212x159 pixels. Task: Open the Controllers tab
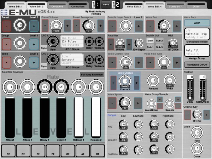78,6
